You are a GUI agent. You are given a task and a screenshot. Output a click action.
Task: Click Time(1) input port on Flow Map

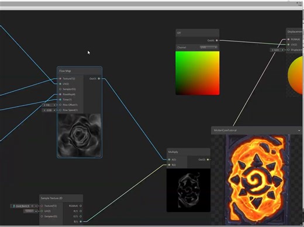60,100
